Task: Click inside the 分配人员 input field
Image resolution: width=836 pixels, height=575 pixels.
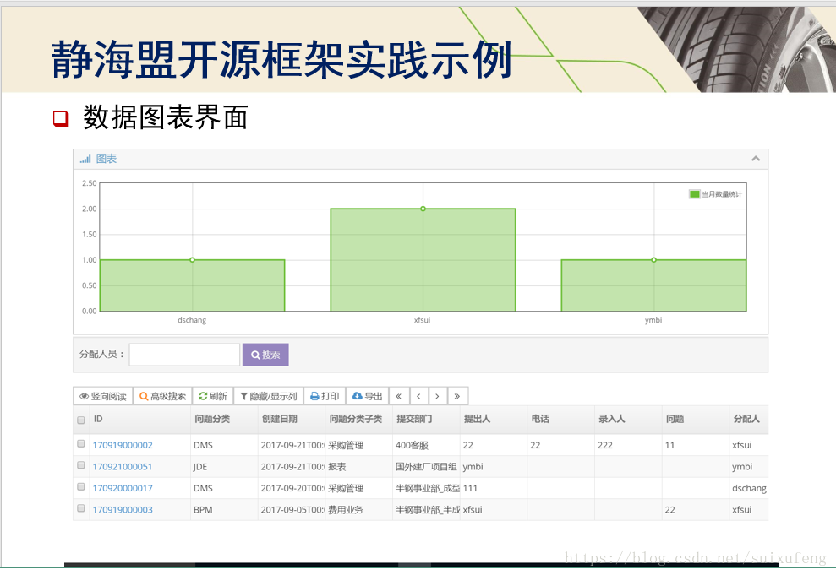Action: [183, 354]
